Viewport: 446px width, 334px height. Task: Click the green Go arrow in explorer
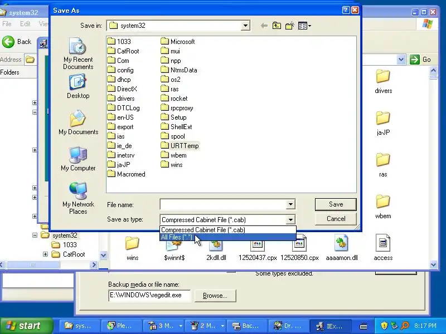[415, 60]
